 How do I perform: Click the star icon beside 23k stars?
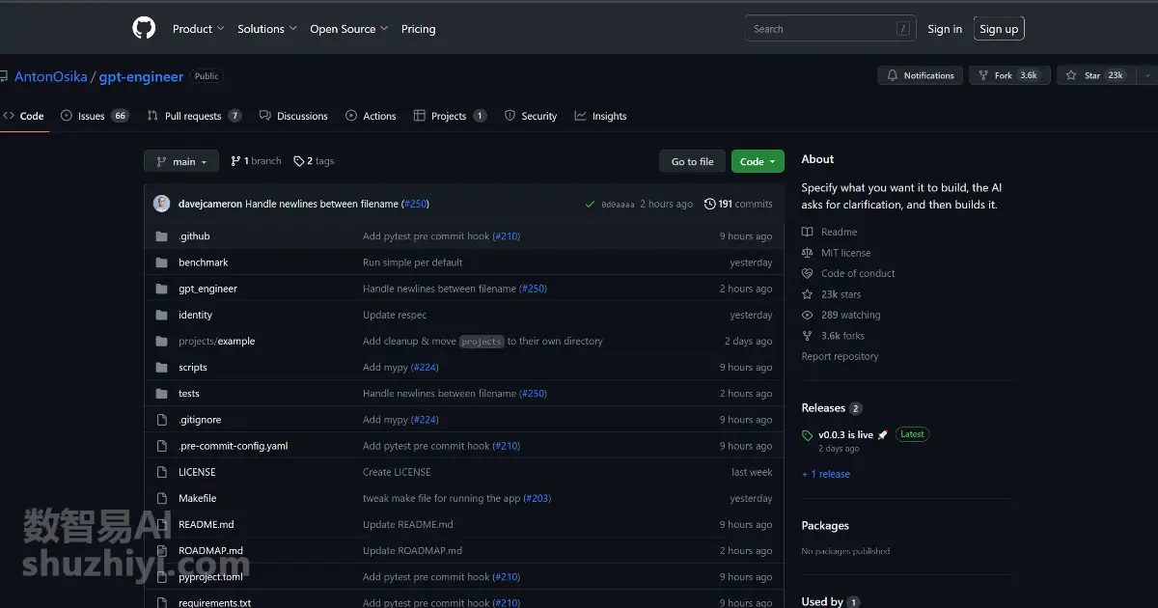808,294
